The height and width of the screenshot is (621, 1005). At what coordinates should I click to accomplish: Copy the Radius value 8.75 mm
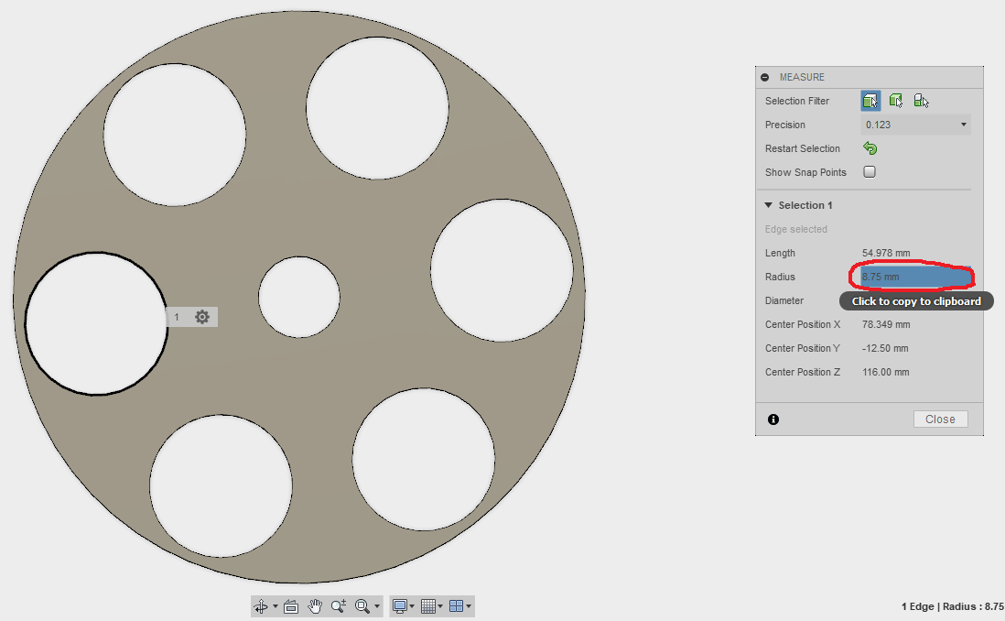(x=915, y=277)
